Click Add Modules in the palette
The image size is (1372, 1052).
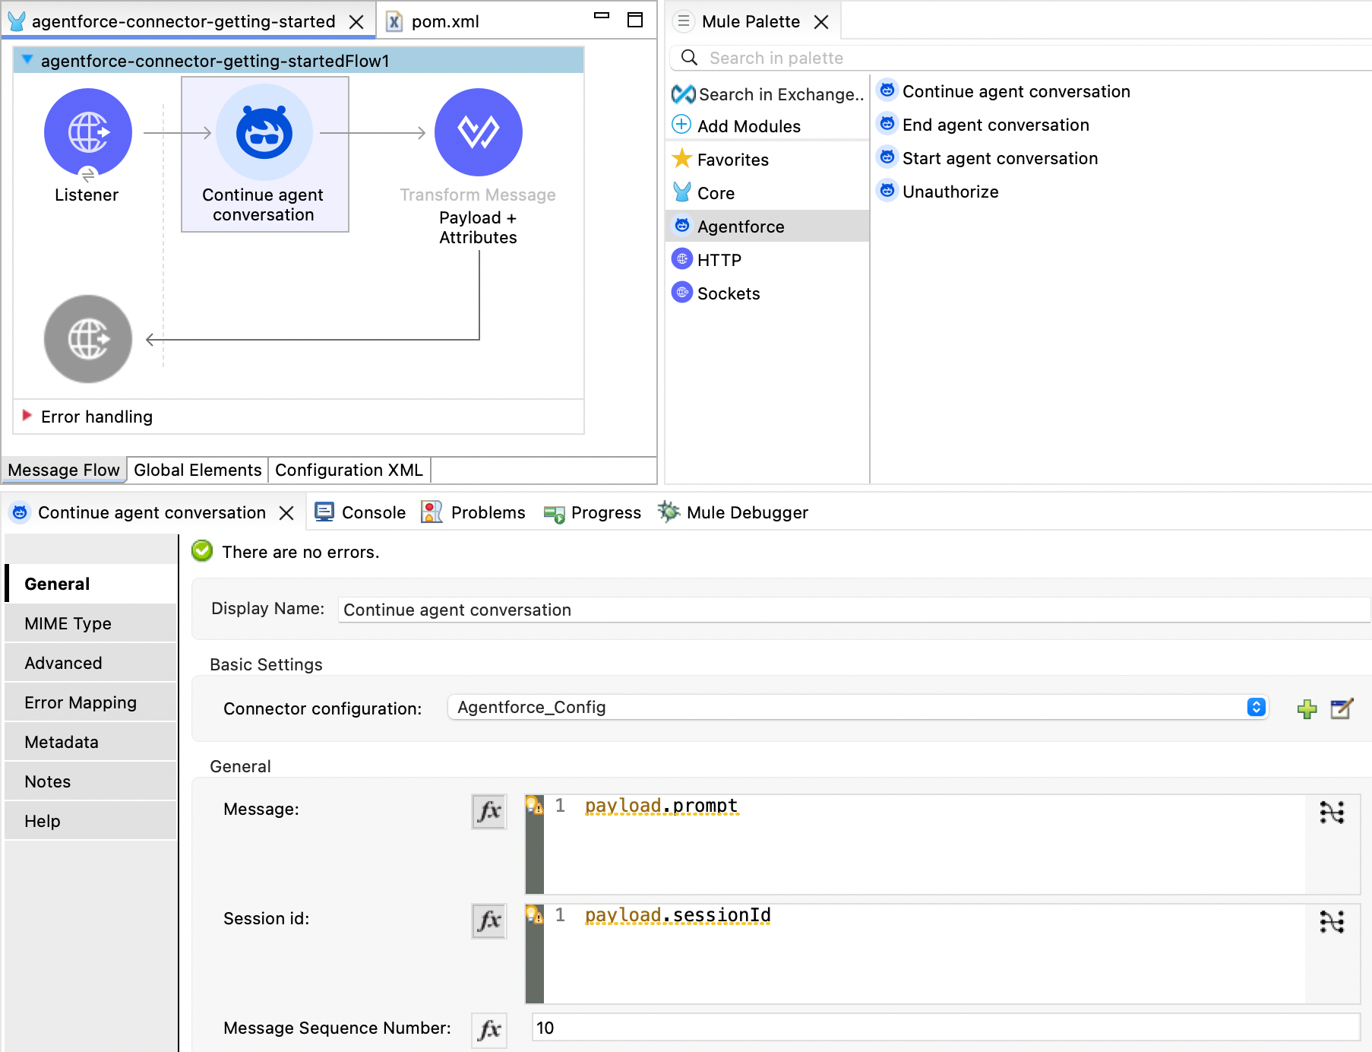[x=737, y=125]
